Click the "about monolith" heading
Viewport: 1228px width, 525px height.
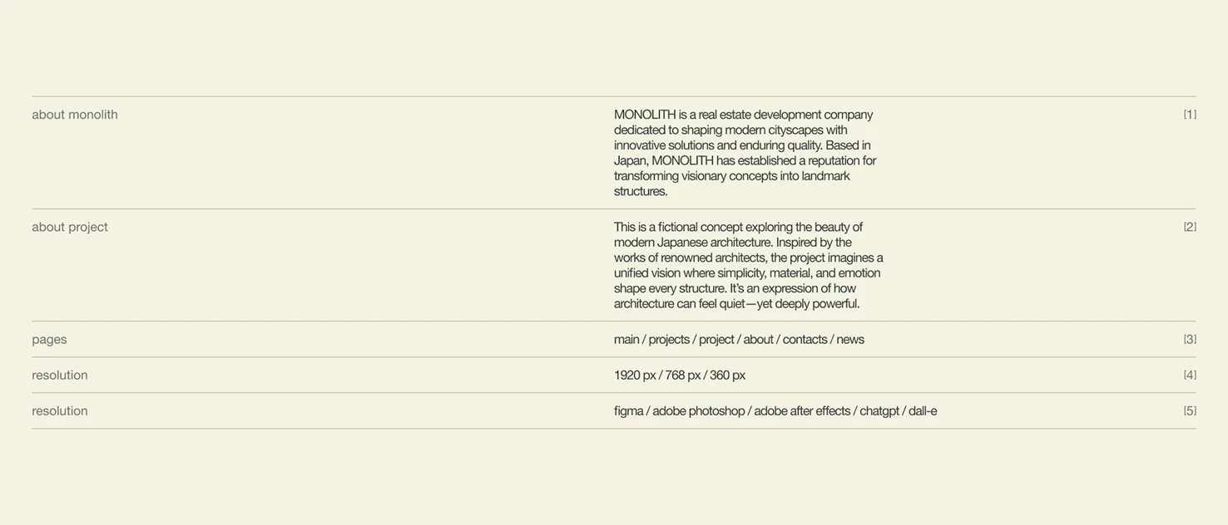[x=75, y=115]
